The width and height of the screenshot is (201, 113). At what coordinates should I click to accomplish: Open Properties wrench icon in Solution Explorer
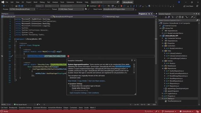pos(192,17)
